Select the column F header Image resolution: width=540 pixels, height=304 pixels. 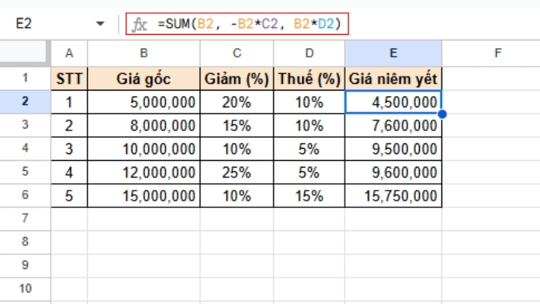497,53
